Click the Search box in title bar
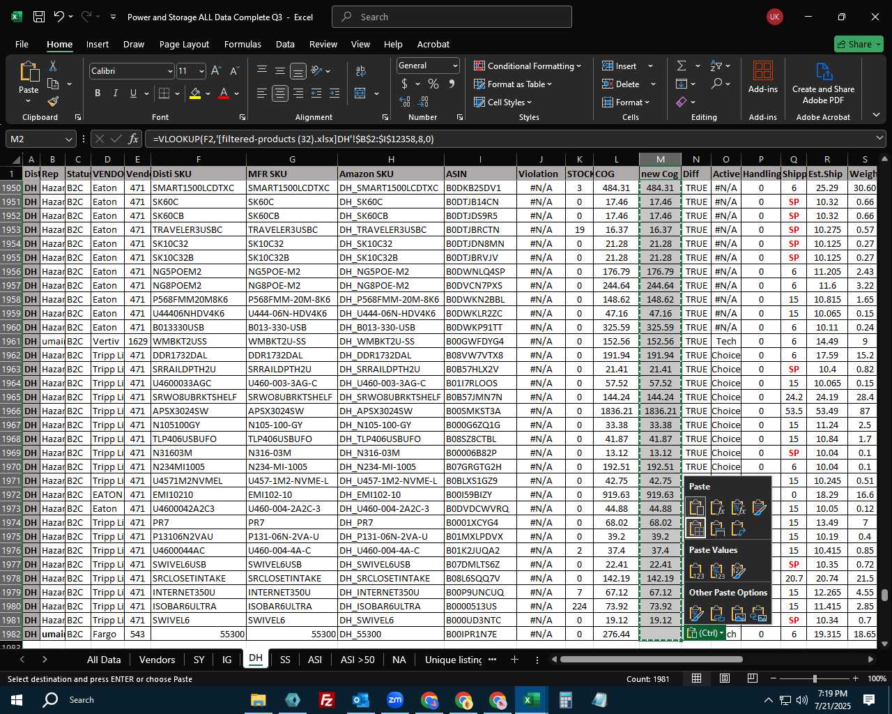The height and width of the screenshot is (714, 892). coord(452,17)
